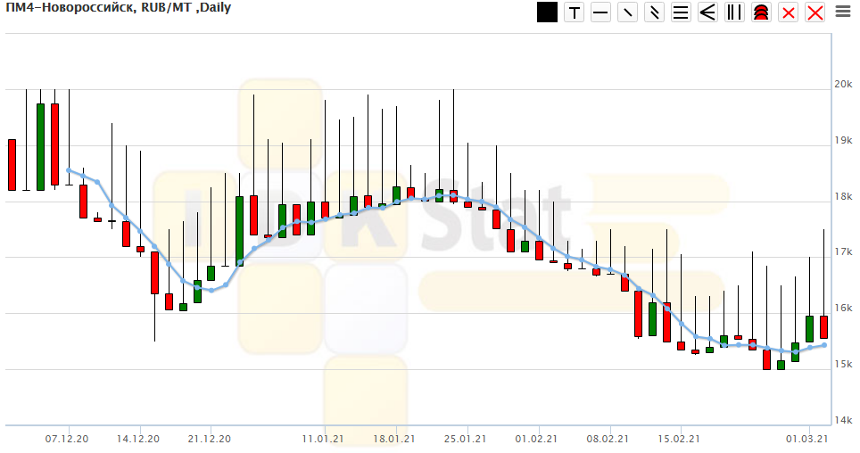Click the last moving average point
This screenshot has width=860, height=453.
[823, 344]
